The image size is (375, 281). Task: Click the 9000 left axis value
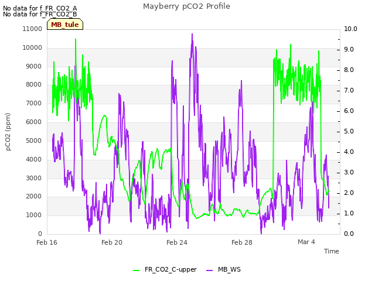[34, 66]
